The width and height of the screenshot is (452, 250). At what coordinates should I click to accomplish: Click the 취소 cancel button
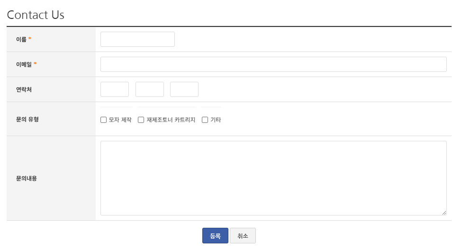tap(243, 236)
